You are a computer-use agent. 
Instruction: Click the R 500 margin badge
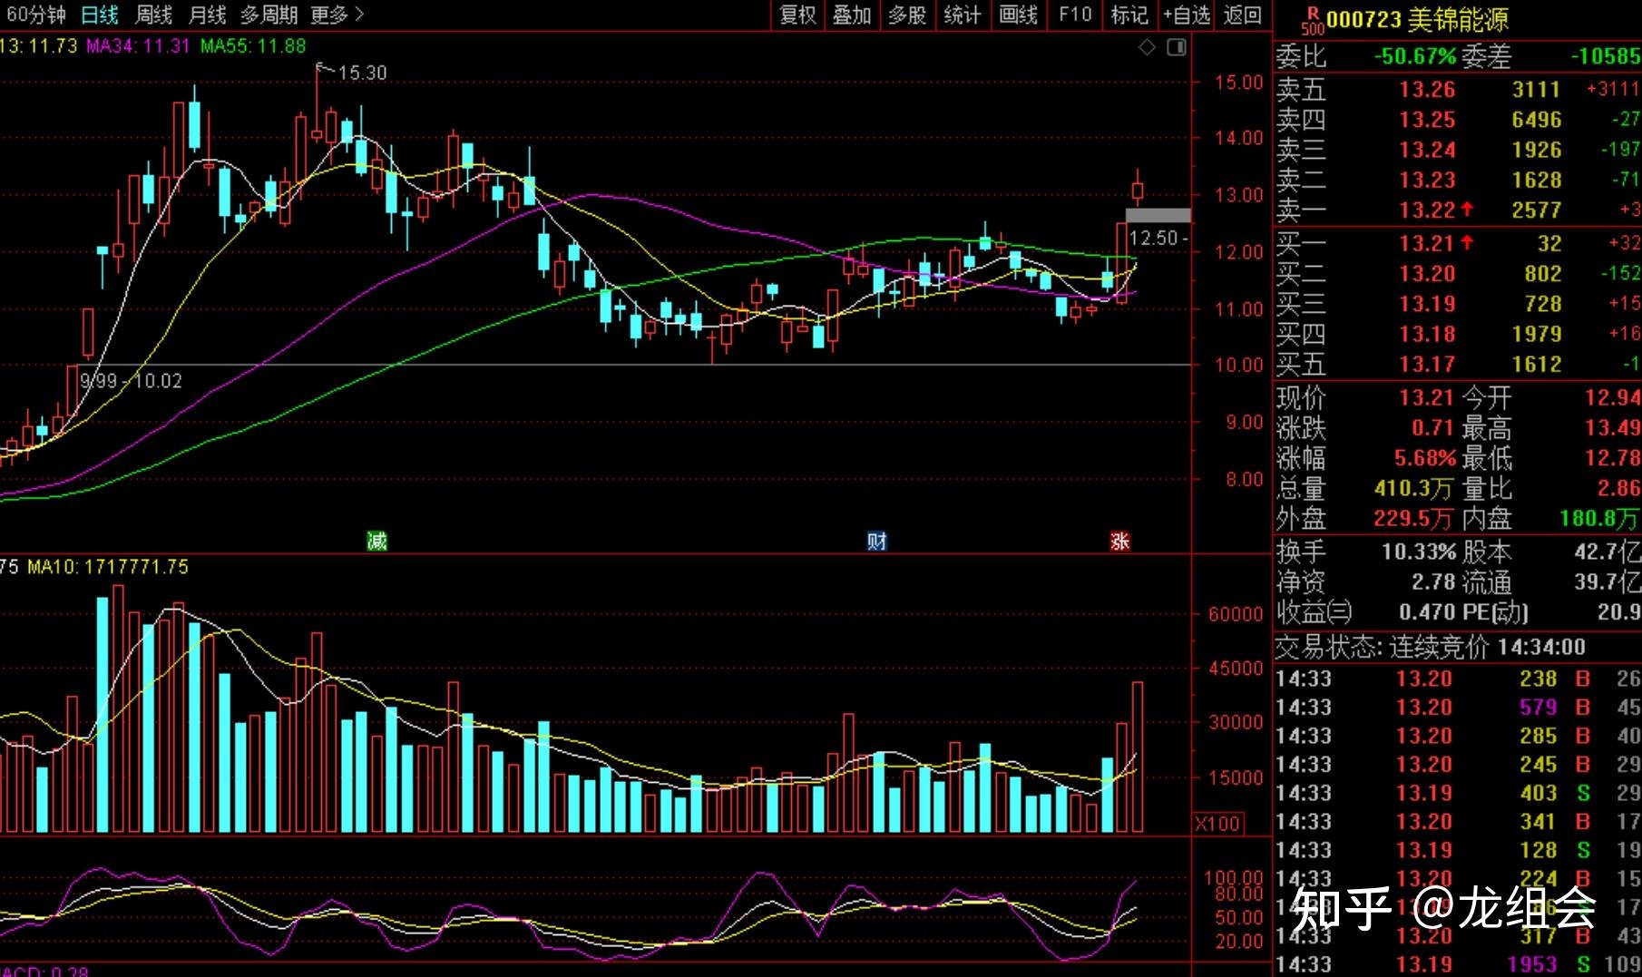[1312, 20]
